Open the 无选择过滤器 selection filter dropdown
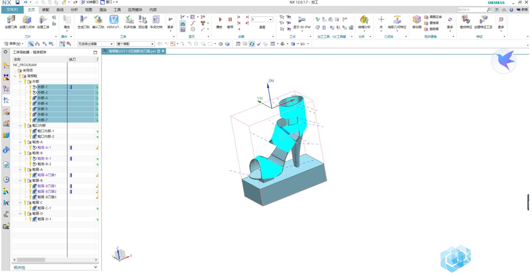Viewport: 532px width, 277px height. [96, 44]
